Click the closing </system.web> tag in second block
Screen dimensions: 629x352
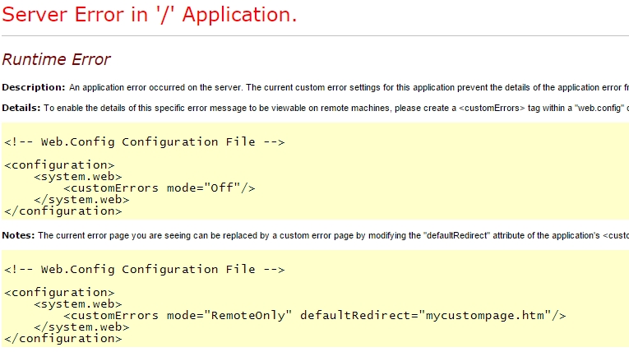81,327
